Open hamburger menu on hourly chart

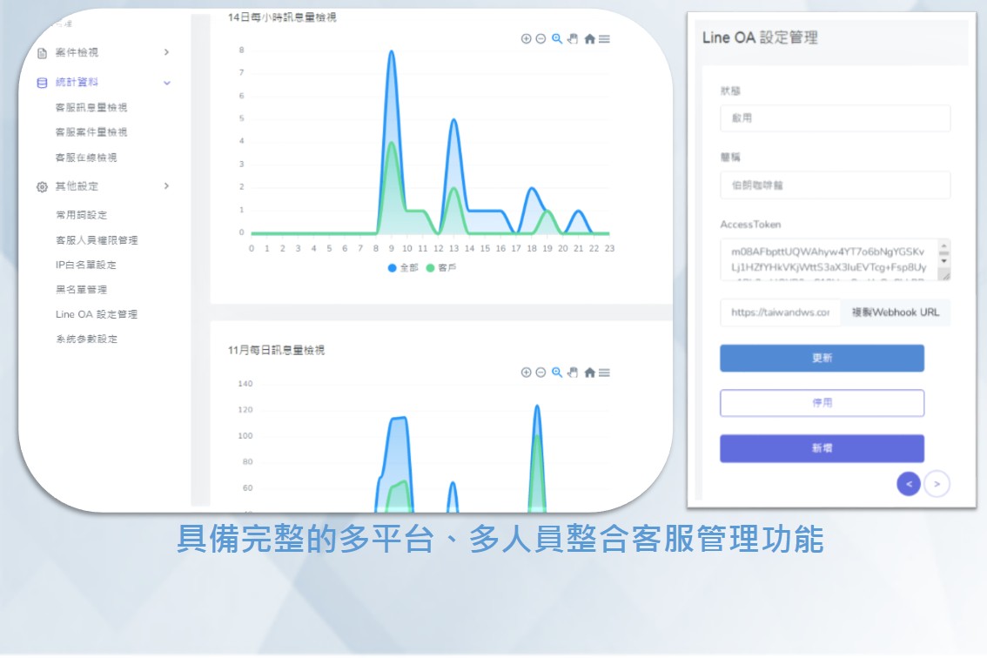pos(604,38)
